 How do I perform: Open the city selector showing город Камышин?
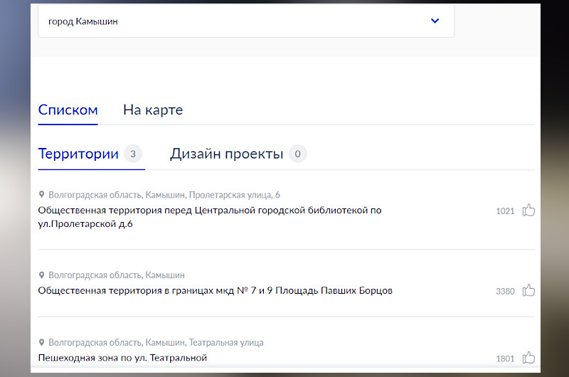coord(246,21)
